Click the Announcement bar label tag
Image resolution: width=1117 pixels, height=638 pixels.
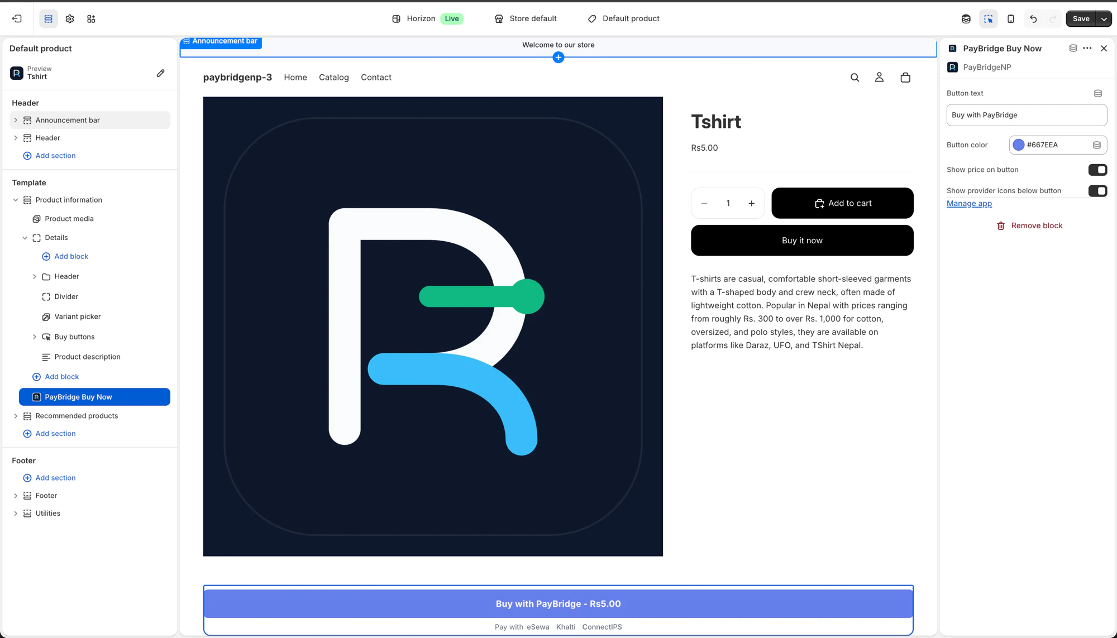(x=221, y=42)
